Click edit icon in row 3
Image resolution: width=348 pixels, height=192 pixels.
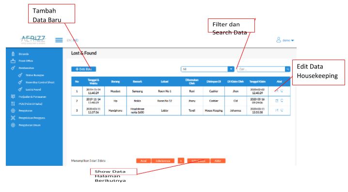point(277,111)
